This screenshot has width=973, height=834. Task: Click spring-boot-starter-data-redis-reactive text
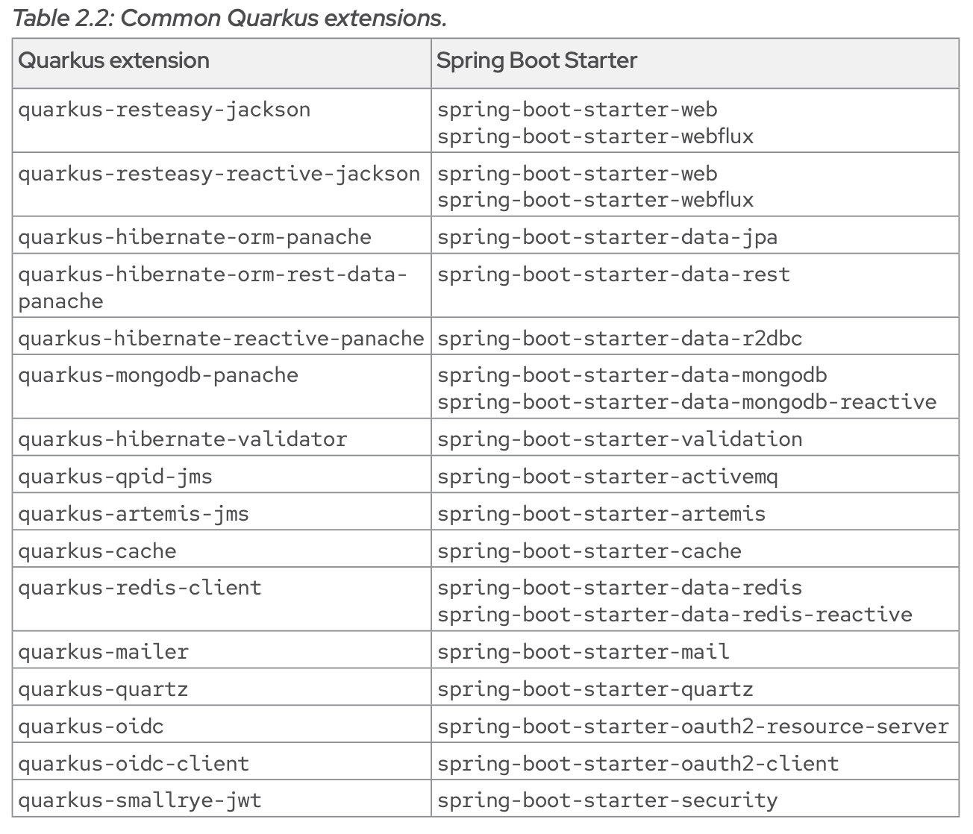click(675, 615)
